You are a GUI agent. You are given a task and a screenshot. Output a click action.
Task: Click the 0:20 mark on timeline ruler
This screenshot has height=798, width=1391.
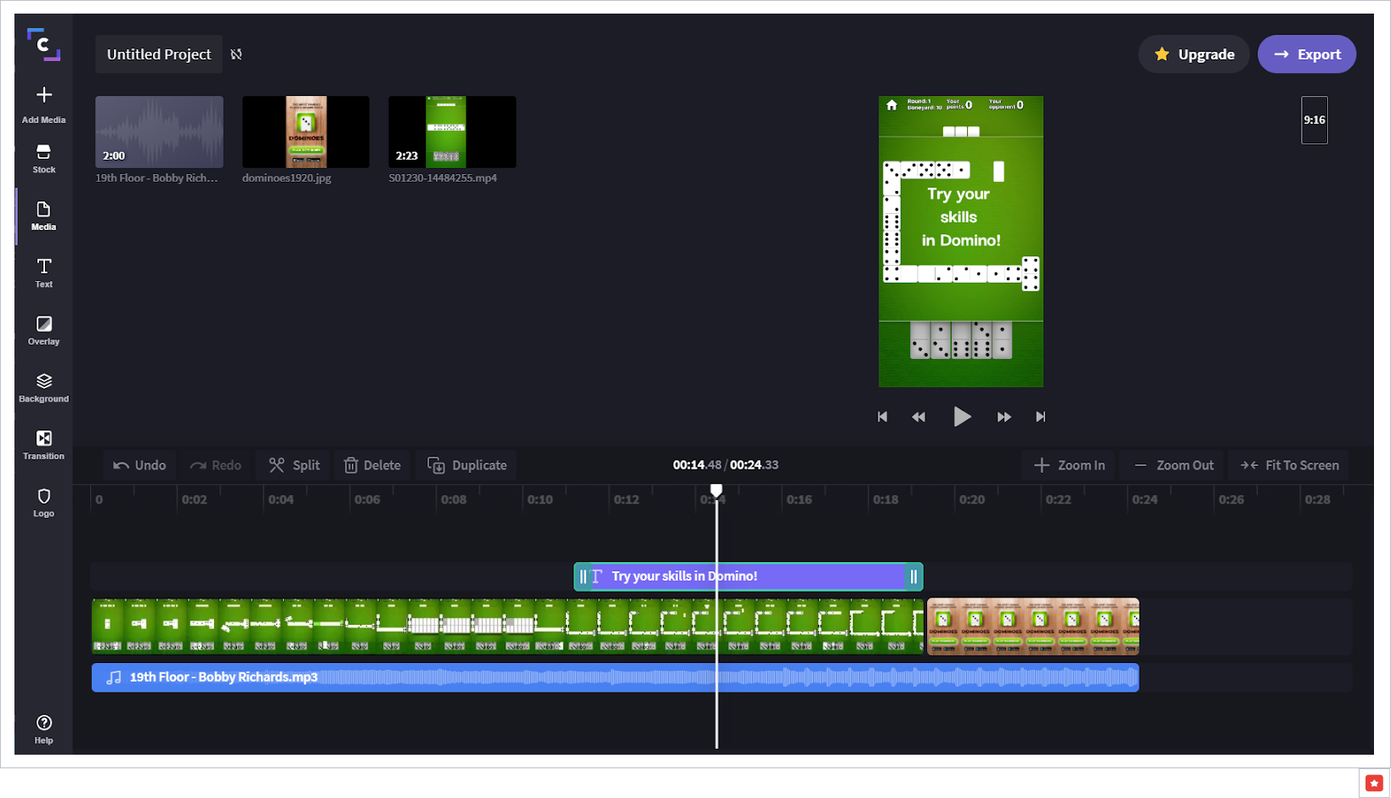coord(971,500)
